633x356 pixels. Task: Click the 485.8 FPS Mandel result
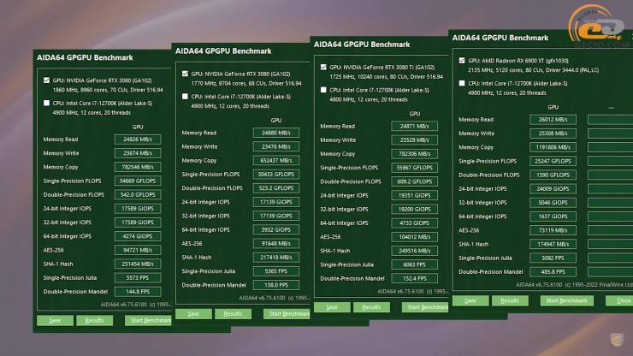coord(553,271)
